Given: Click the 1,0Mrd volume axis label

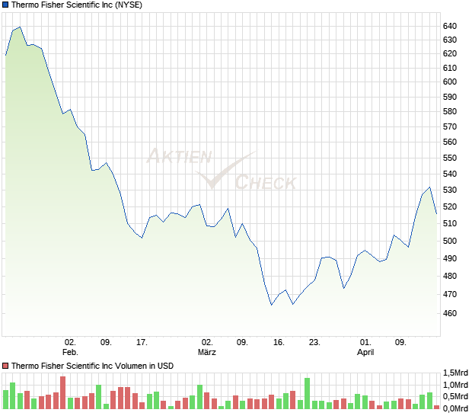Looking at the screenshot, I should coord(455,385).
